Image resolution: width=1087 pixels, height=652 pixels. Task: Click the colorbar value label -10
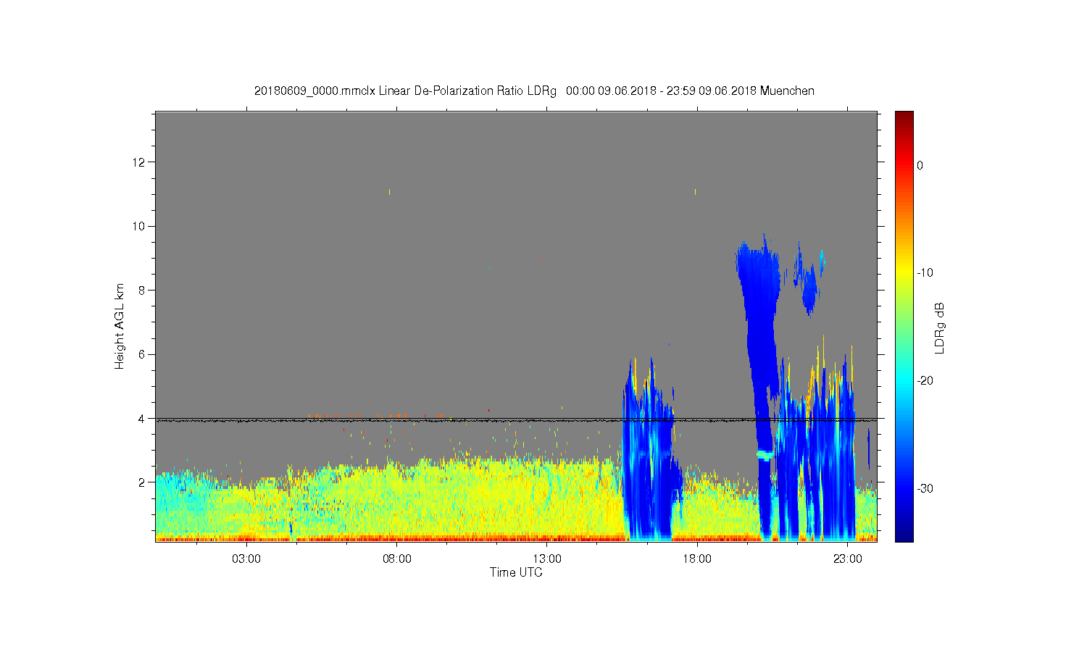tap(925, 273)
